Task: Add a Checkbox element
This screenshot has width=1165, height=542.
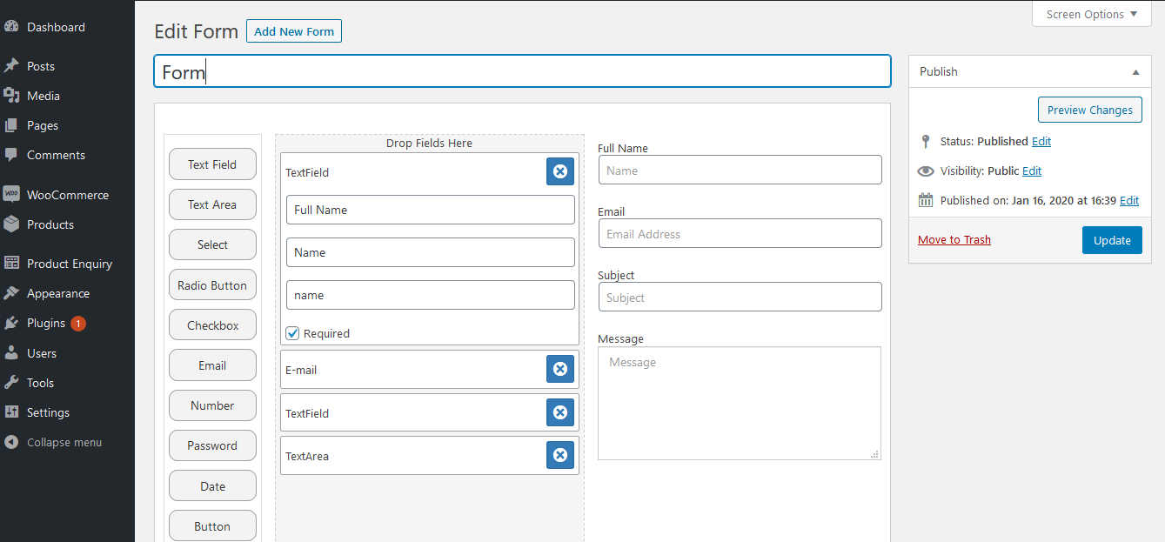Action: click(212, 325)
